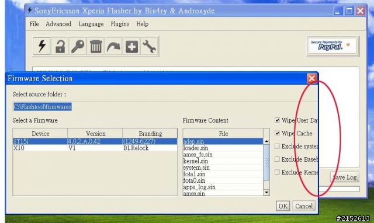Click the PayPal donate button
Viewport: 374px width, 223px height.
(333, 46)
